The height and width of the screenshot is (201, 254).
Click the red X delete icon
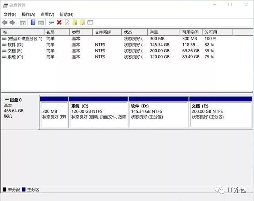[59, 22]
